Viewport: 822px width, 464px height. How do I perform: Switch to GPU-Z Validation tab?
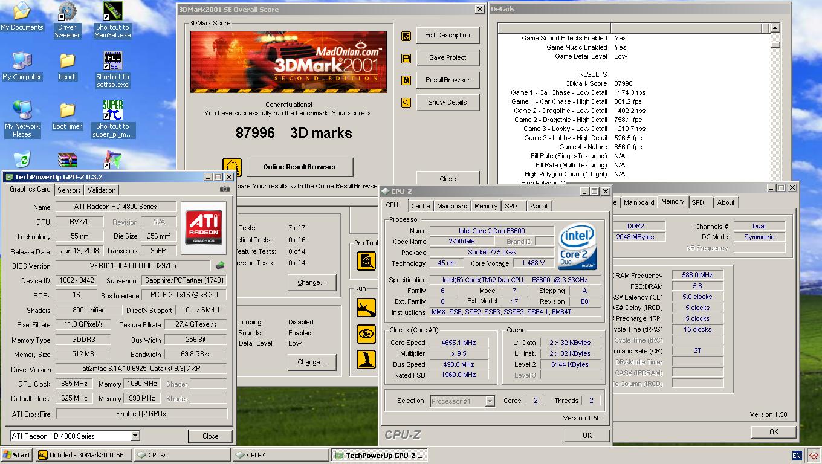[102, 190]
